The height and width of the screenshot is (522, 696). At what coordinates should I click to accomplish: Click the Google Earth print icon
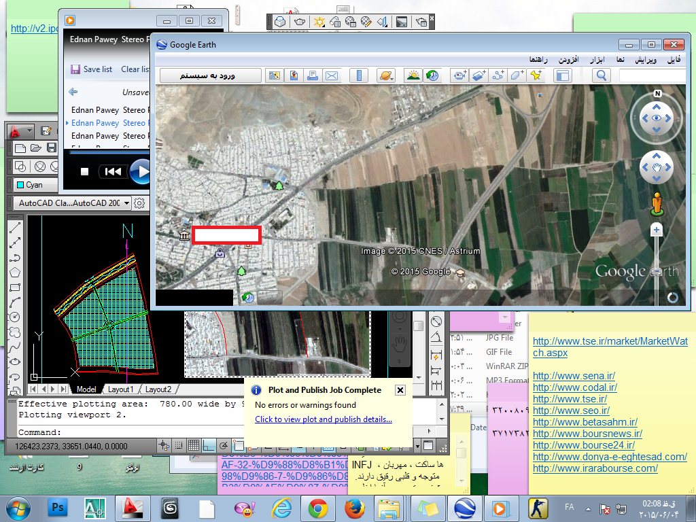pos(313,75)
